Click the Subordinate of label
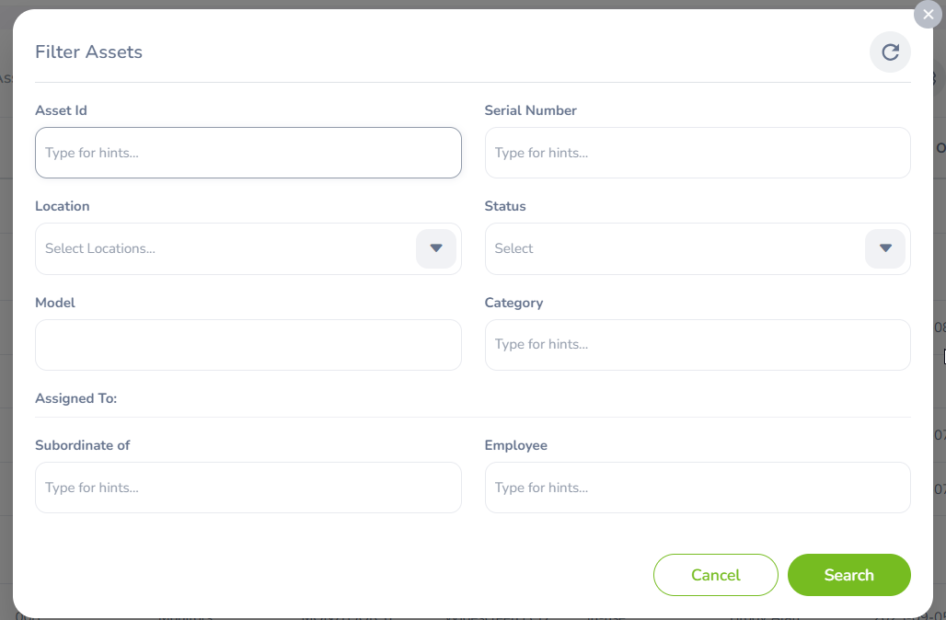Viewport: 946px width, 620px height. (82, 445)
